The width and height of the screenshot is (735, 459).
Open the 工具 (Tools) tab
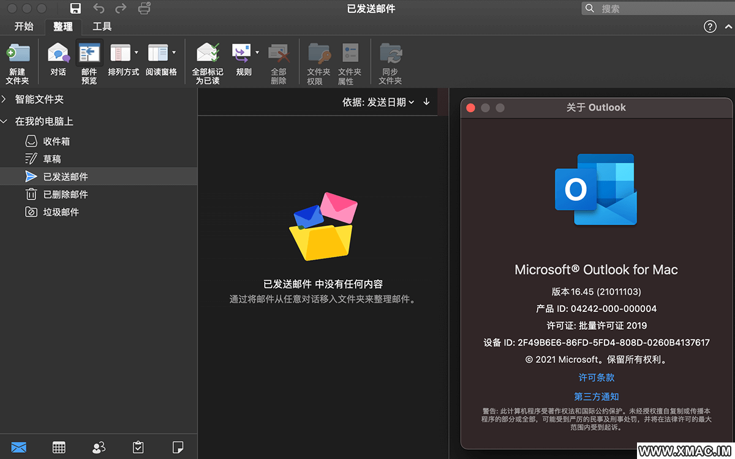[102, 26]
